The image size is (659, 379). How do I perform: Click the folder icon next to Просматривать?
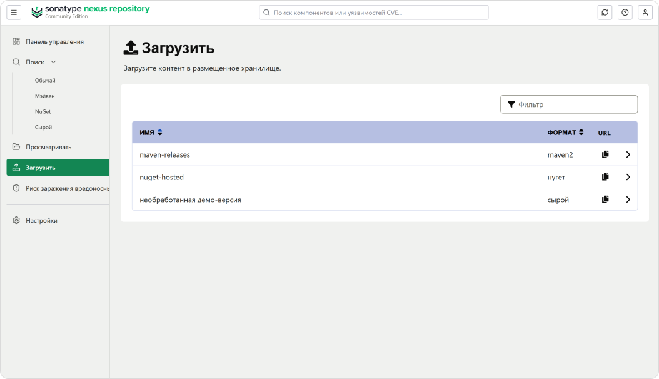16,146
